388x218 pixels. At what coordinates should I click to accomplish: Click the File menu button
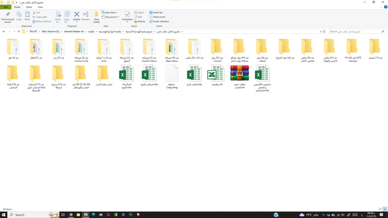[x=6, y=7]
